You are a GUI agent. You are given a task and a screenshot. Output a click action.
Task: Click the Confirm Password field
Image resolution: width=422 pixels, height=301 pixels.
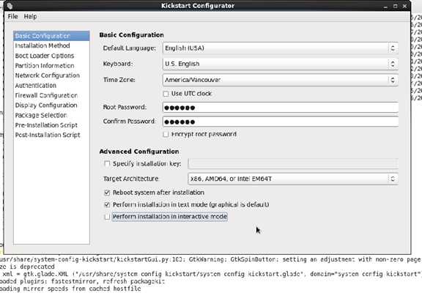point(281,122)
